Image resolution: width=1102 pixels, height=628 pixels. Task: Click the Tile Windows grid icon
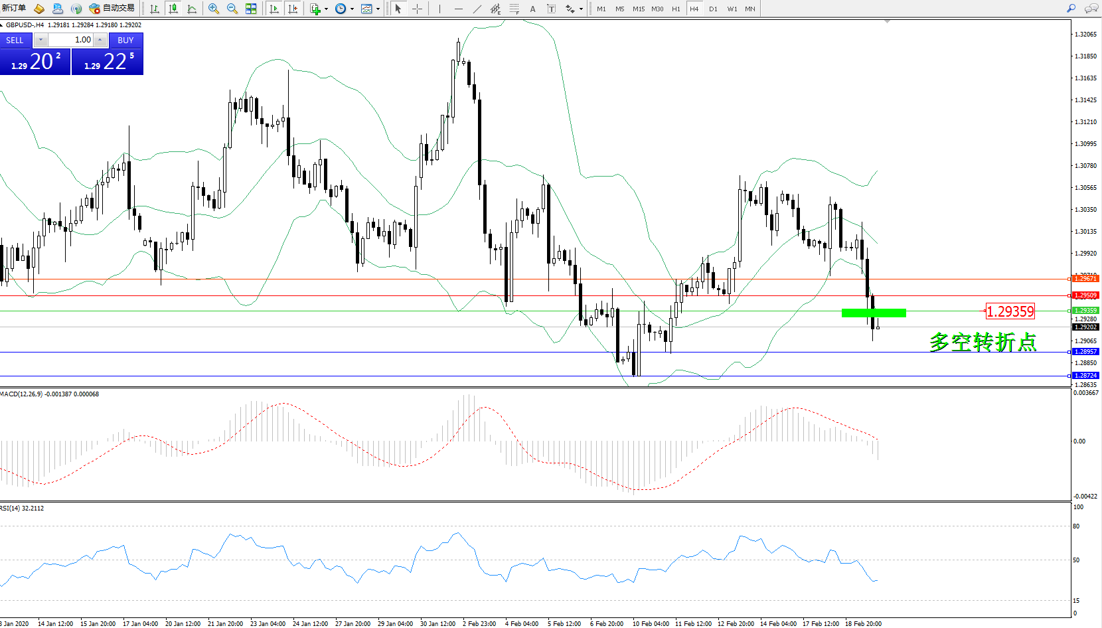coord(251,9)
